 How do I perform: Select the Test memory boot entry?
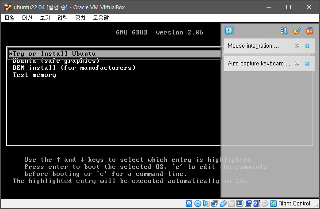pyautogui.click(x=34, y=75)
